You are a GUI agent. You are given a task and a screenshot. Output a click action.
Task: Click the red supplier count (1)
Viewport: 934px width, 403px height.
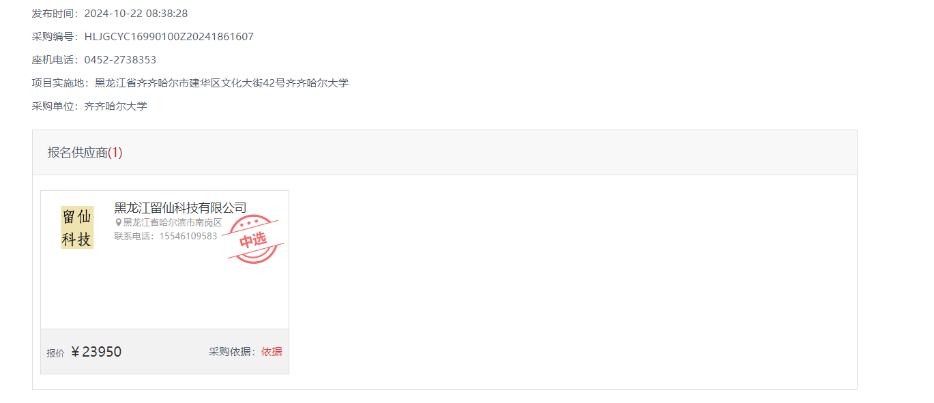pos(115,153)
